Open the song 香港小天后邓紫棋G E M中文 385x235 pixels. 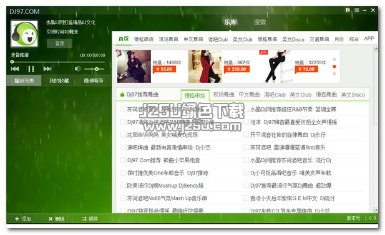coord(293,198)
